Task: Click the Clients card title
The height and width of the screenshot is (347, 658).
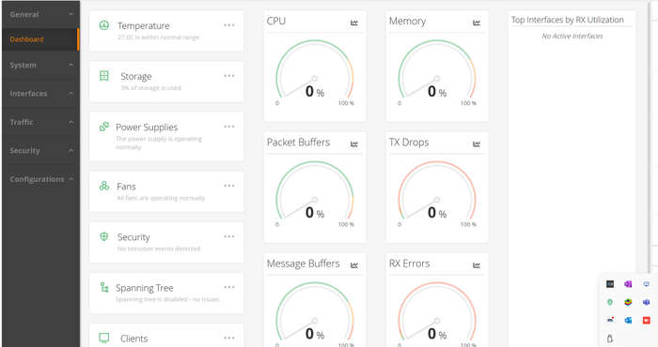Action: [x=133, y=339]
